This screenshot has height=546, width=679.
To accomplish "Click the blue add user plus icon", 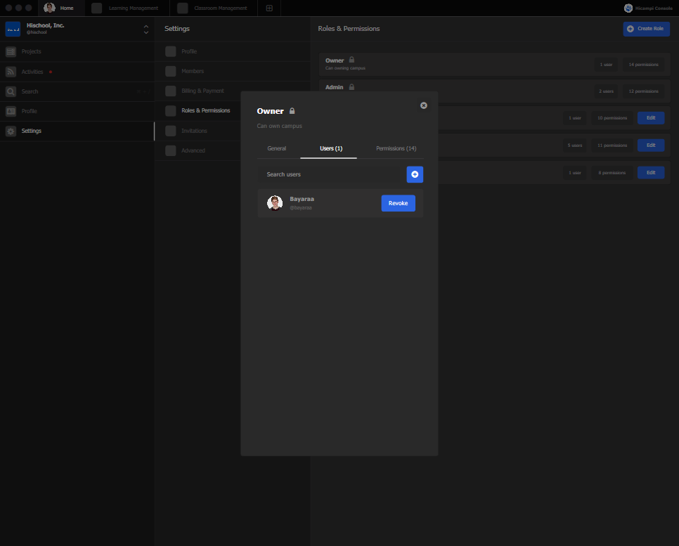I will pyautogui.click(x=415, y=174).
